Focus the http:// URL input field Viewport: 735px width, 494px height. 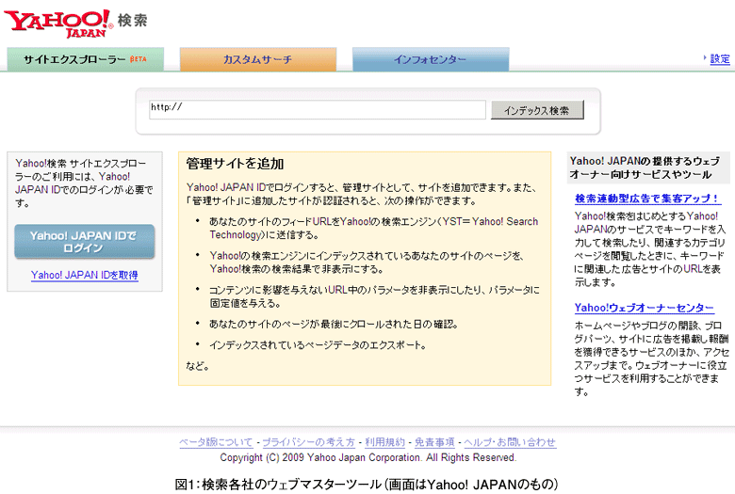coord(318,109)
